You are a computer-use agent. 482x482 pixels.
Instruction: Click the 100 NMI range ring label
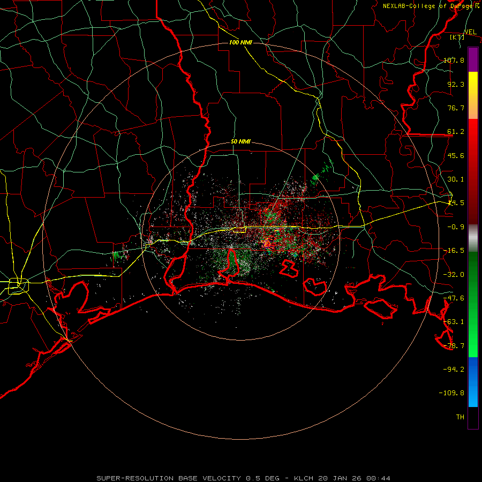point(240,42)
